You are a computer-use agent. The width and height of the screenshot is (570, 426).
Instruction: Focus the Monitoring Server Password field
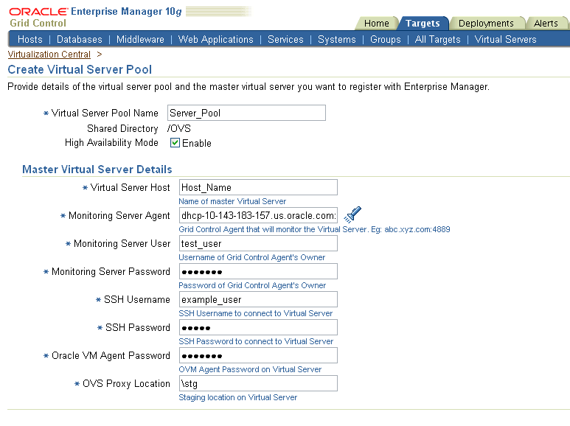tap(258, 271)
